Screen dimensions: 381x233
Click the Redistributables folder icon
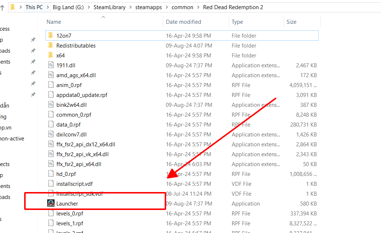click(x=51, y=45)
